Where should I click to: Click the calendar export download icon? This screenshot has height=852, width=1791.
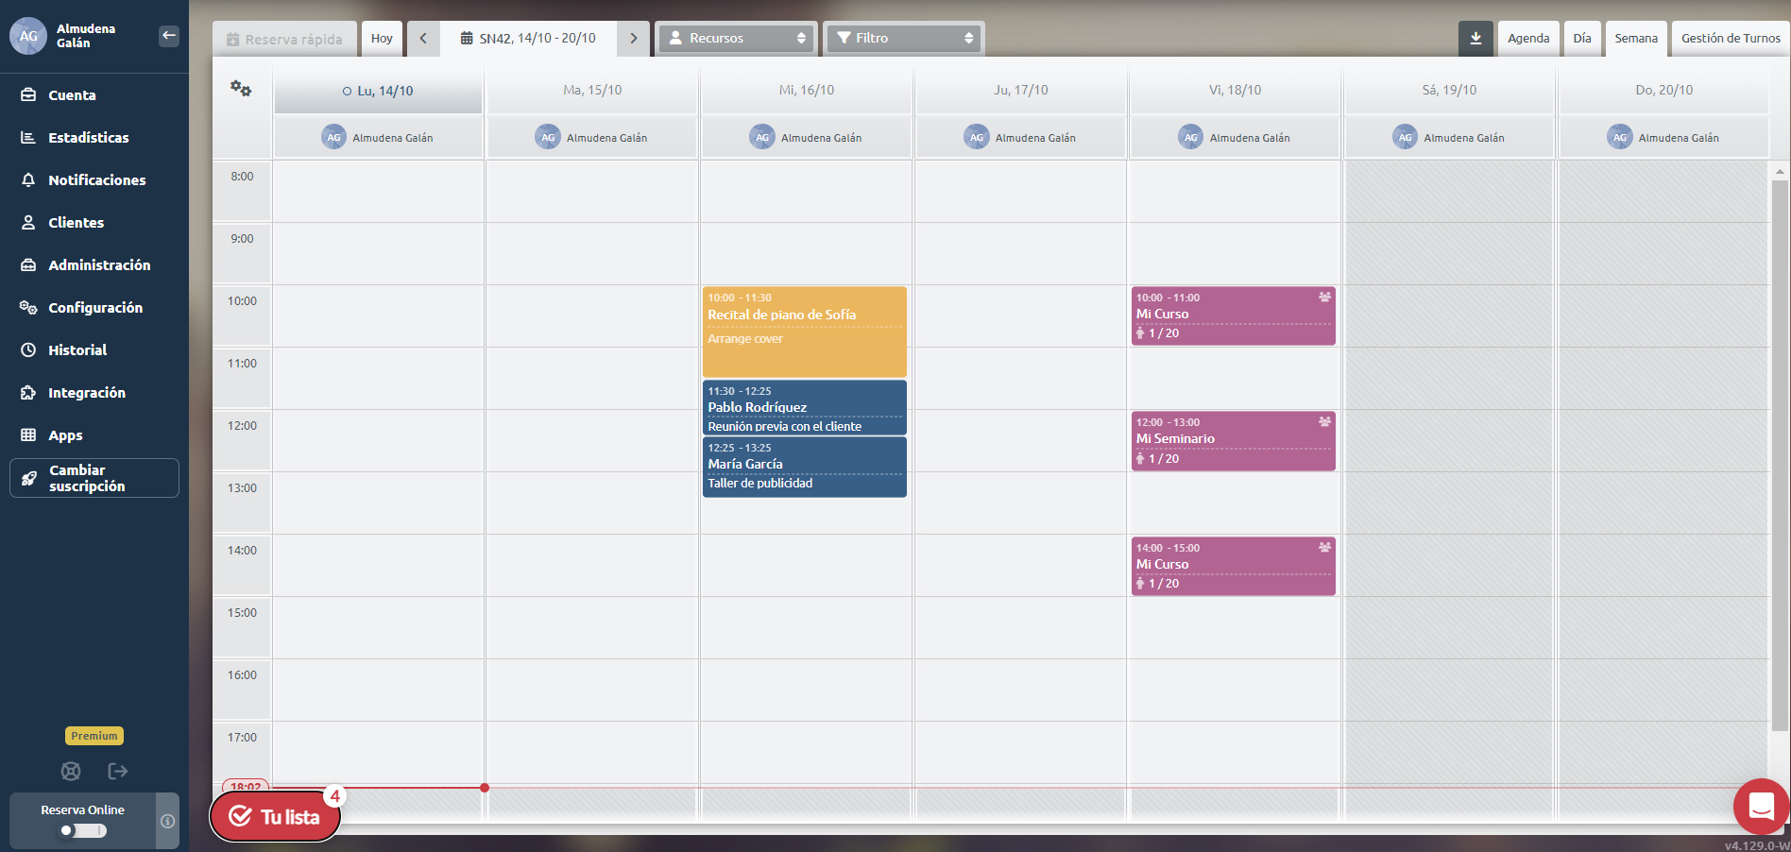click(1475, 38)
